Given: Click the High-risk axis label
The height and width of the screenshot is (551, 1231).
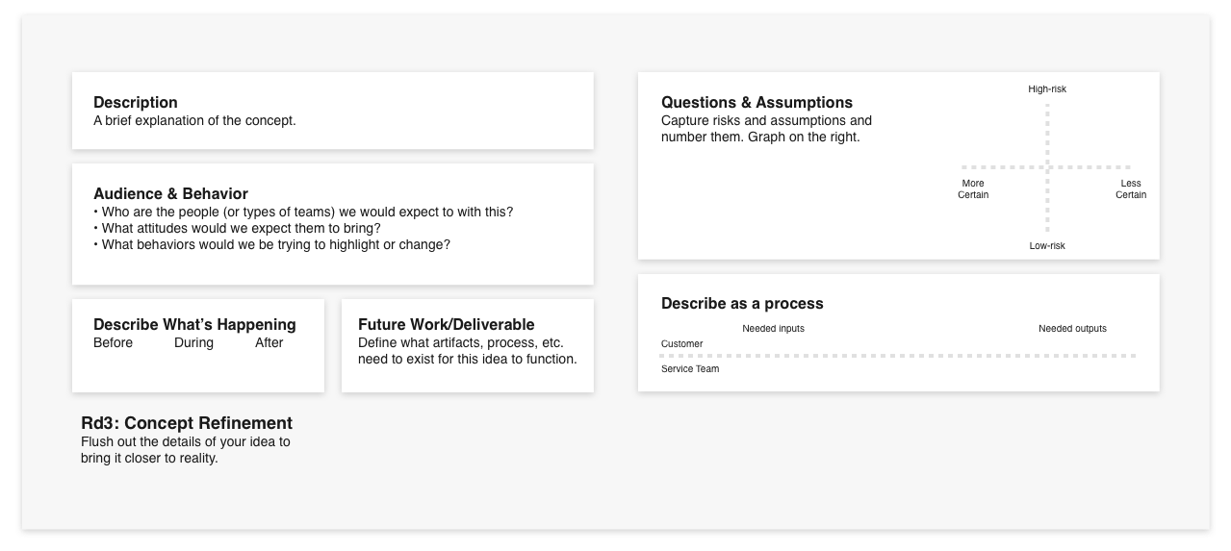Looking at the screenshot, I should click(x=1047, y=89).
